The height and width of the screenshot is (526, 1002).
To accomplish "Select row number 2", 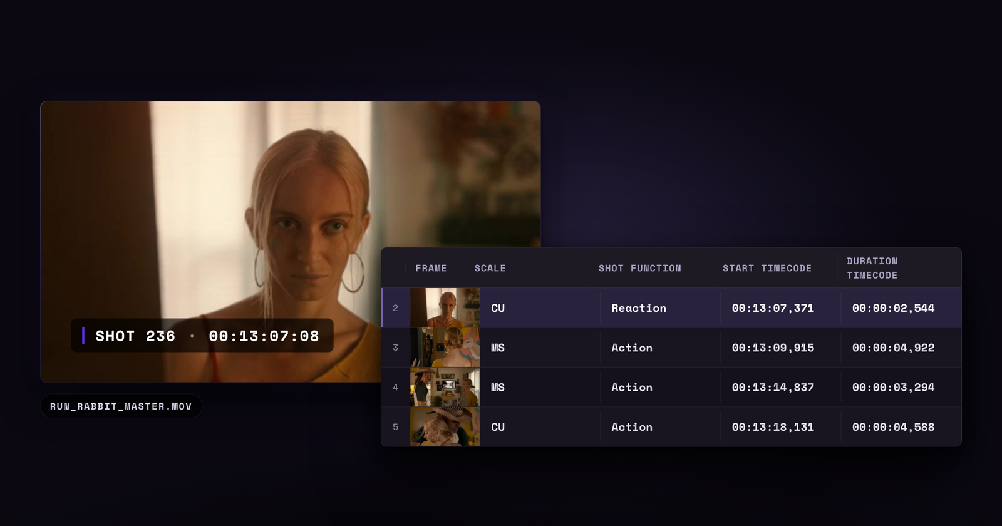I will (x=395, y=308).
